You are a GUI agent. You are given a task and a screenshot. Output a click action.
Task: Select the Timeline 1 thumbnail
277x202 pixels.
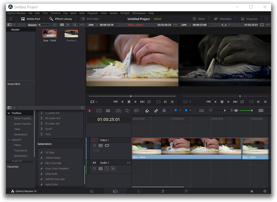coord(71,34)
